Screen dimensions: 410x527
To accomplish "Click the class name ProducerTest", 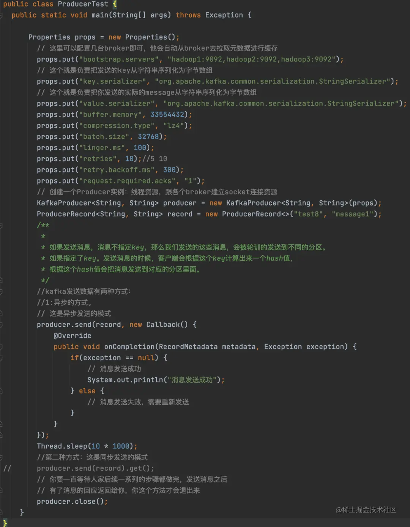I will click(x=83, y=4).
